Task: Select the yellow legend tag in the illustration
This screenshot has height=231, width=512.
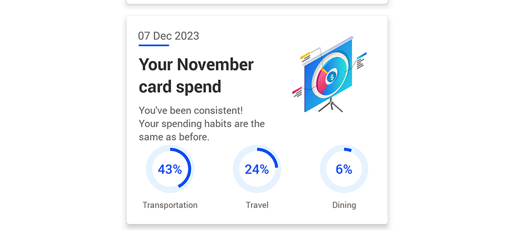Action: (x=305, y=56)
